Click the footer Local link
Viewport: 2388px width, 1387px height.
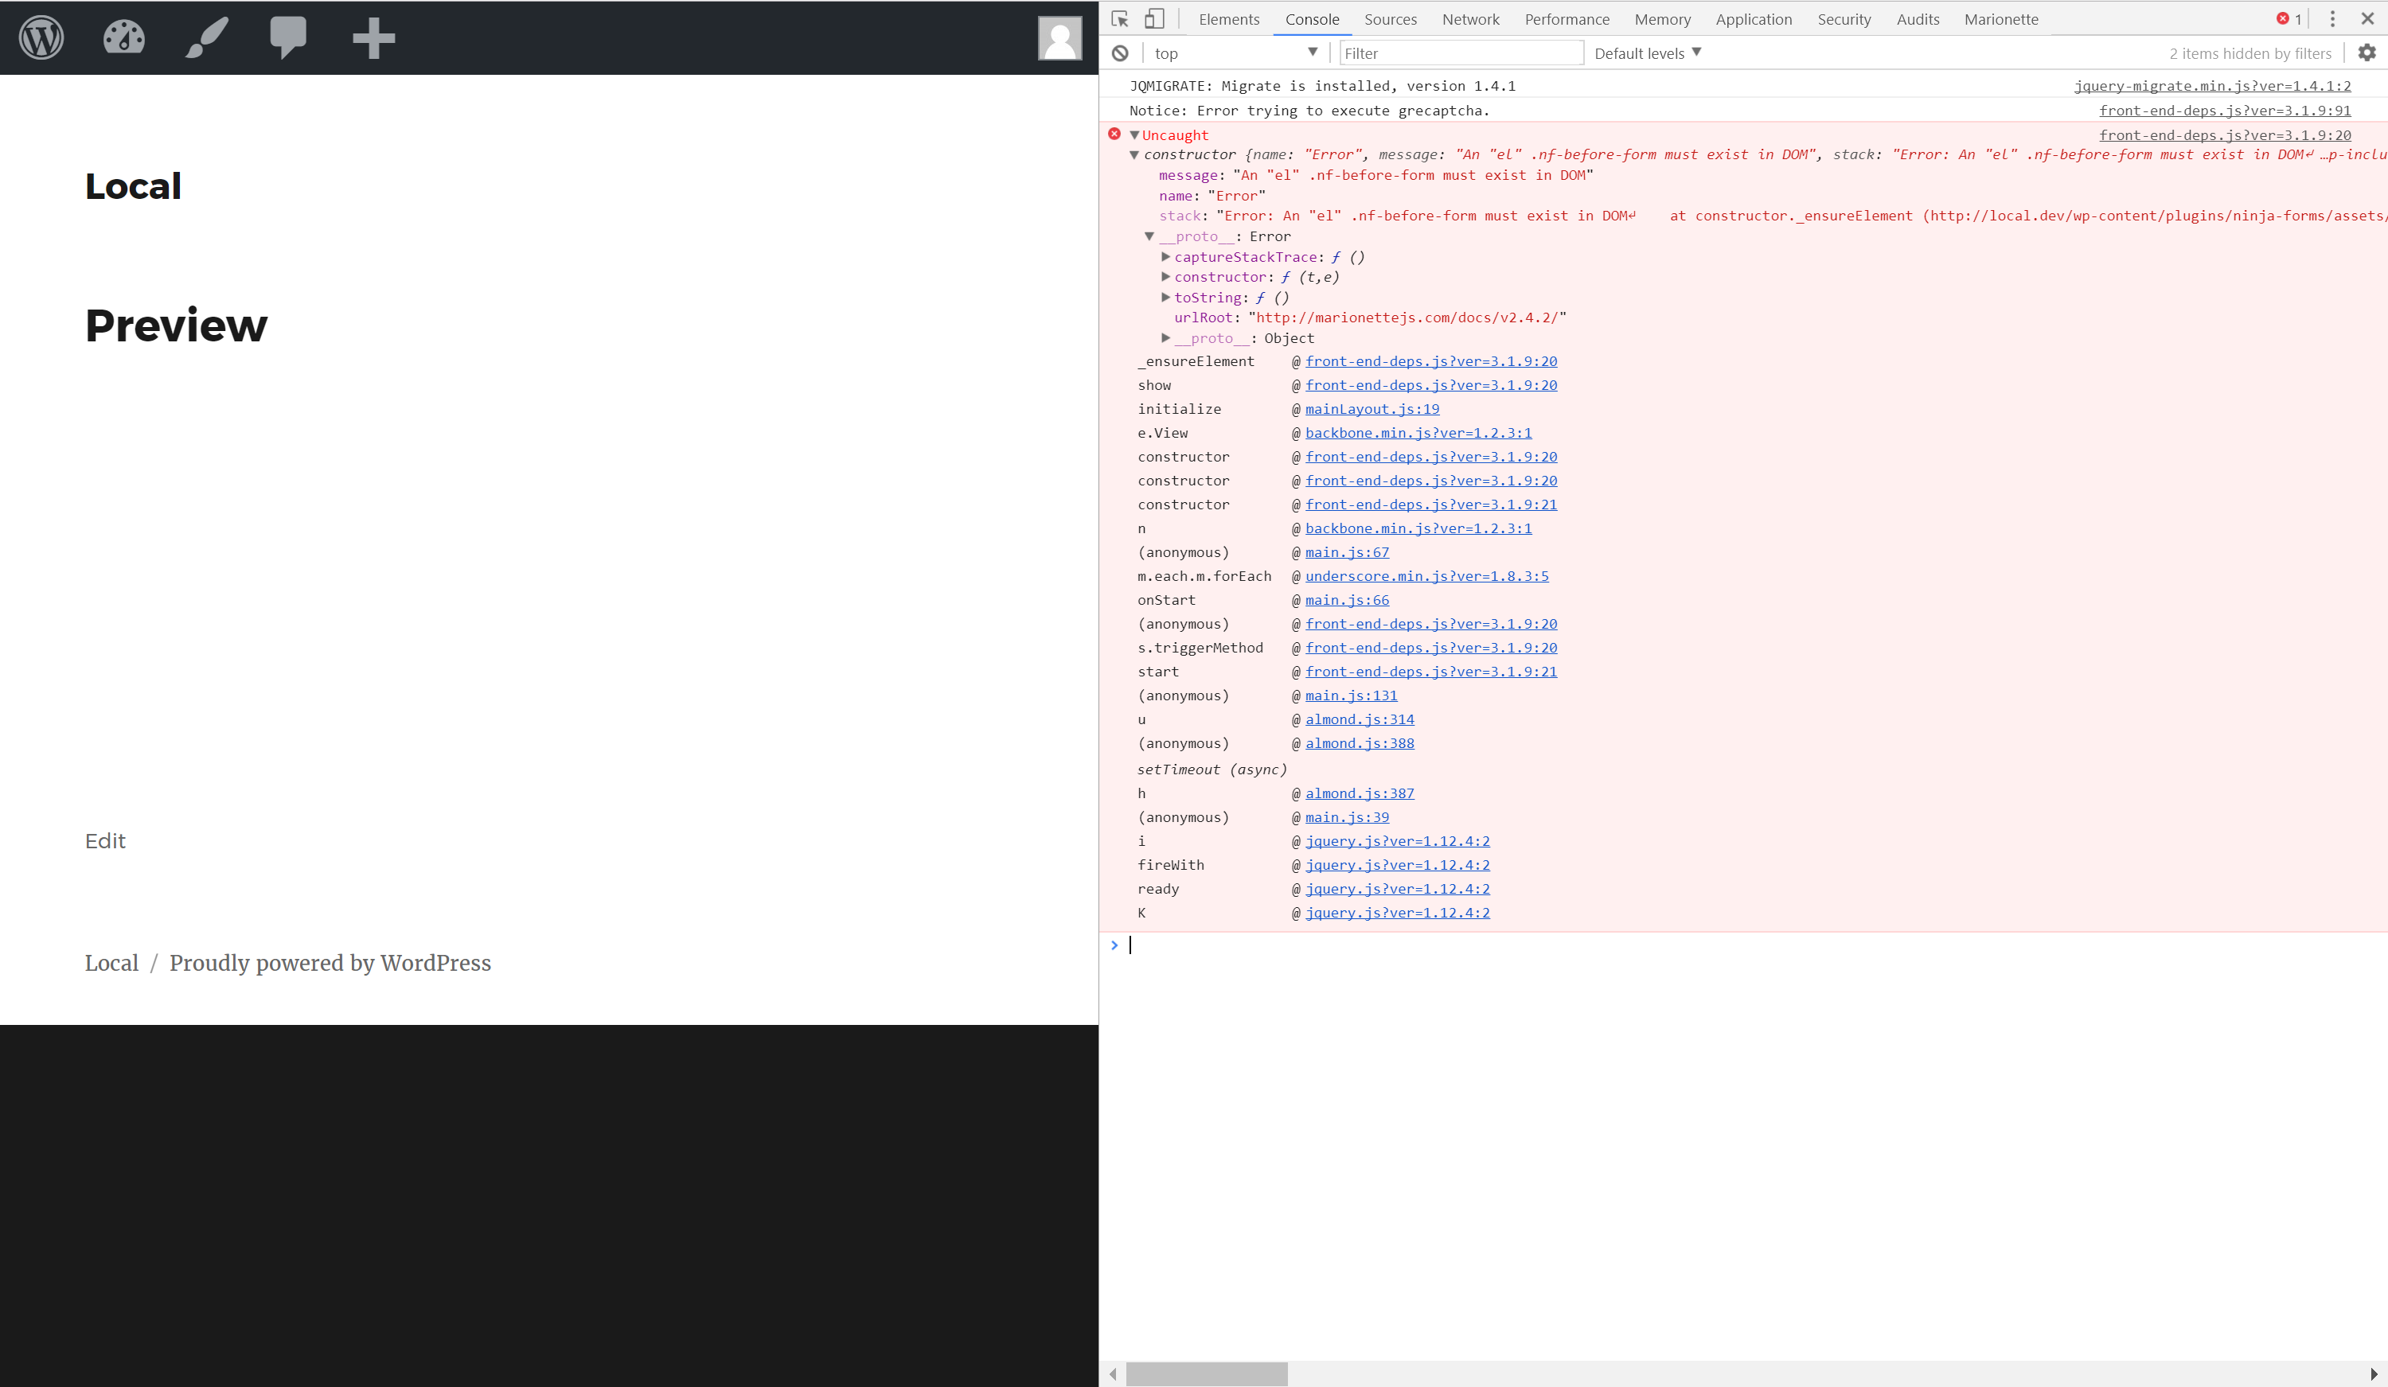pyautogui.click(x=111, y=963)
